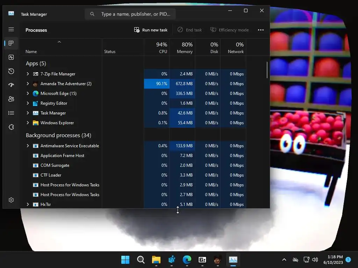Expand the Task Manager process row
Viewport: 358px width, 268px height.
point(28,113)
